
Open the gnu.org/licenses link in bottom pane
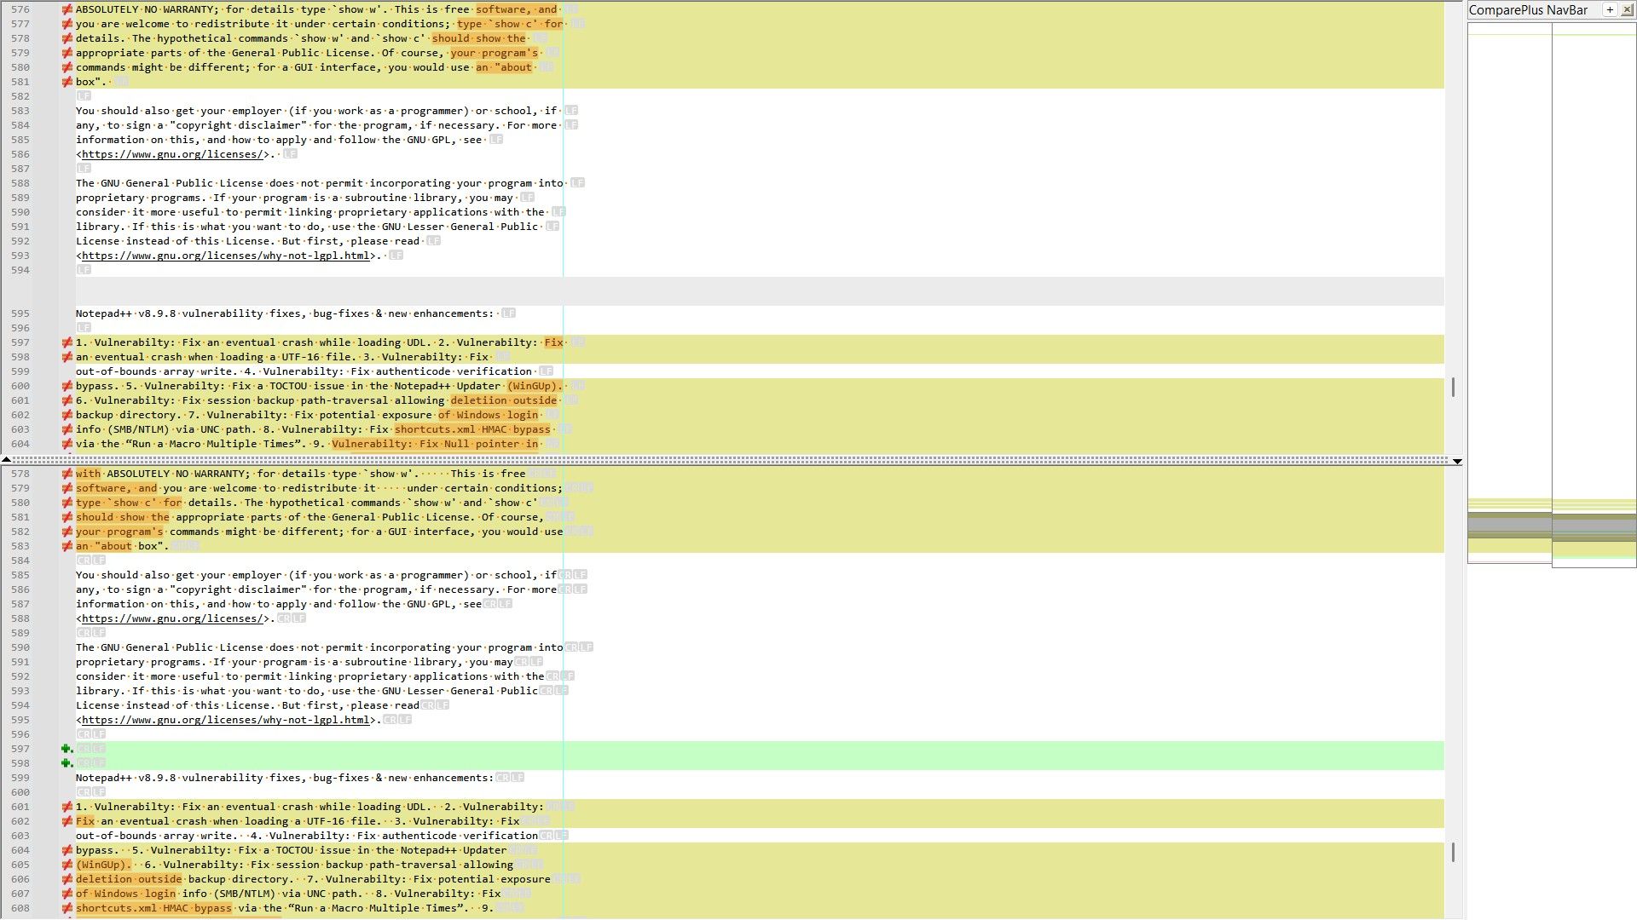(172, 618)
